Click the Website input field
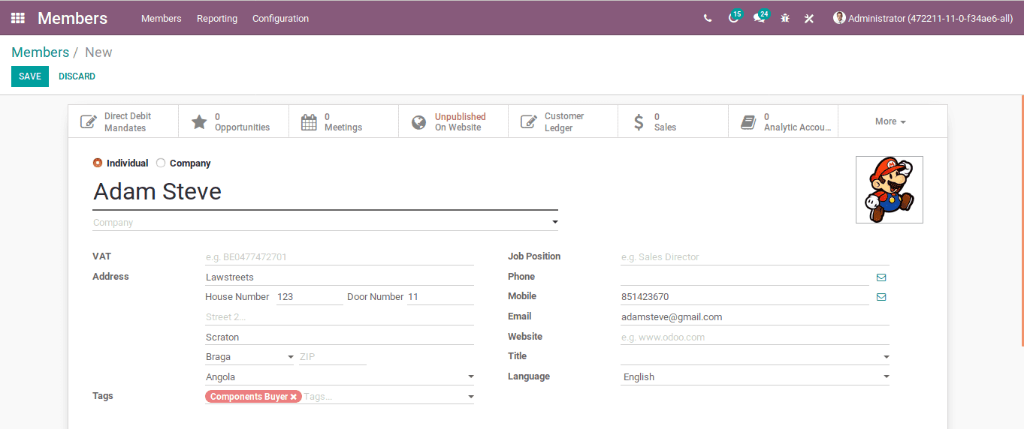This screenshot has width=1024, height=429. tap(755, 337)
